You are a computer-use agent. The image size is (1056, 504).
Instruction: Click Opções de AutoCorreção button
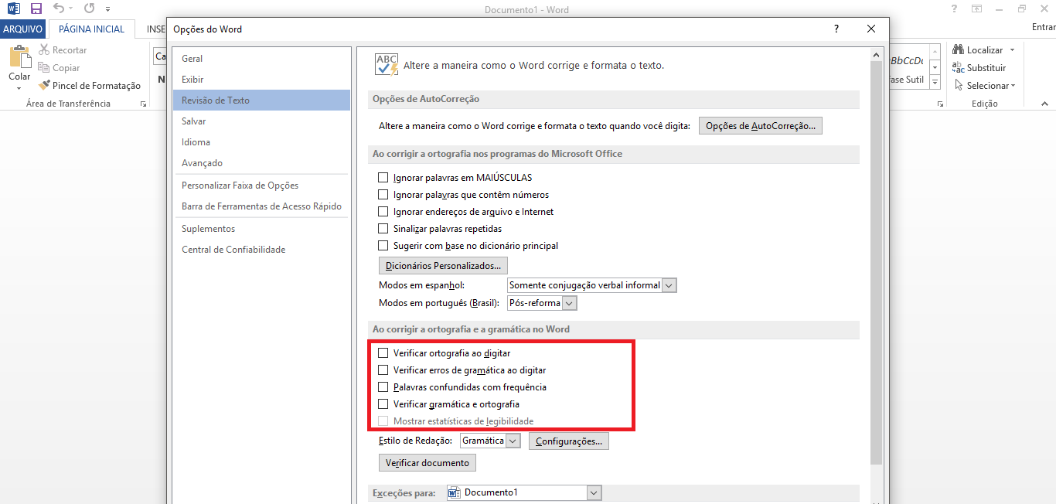pyautogui.click(x=761, y=126)
